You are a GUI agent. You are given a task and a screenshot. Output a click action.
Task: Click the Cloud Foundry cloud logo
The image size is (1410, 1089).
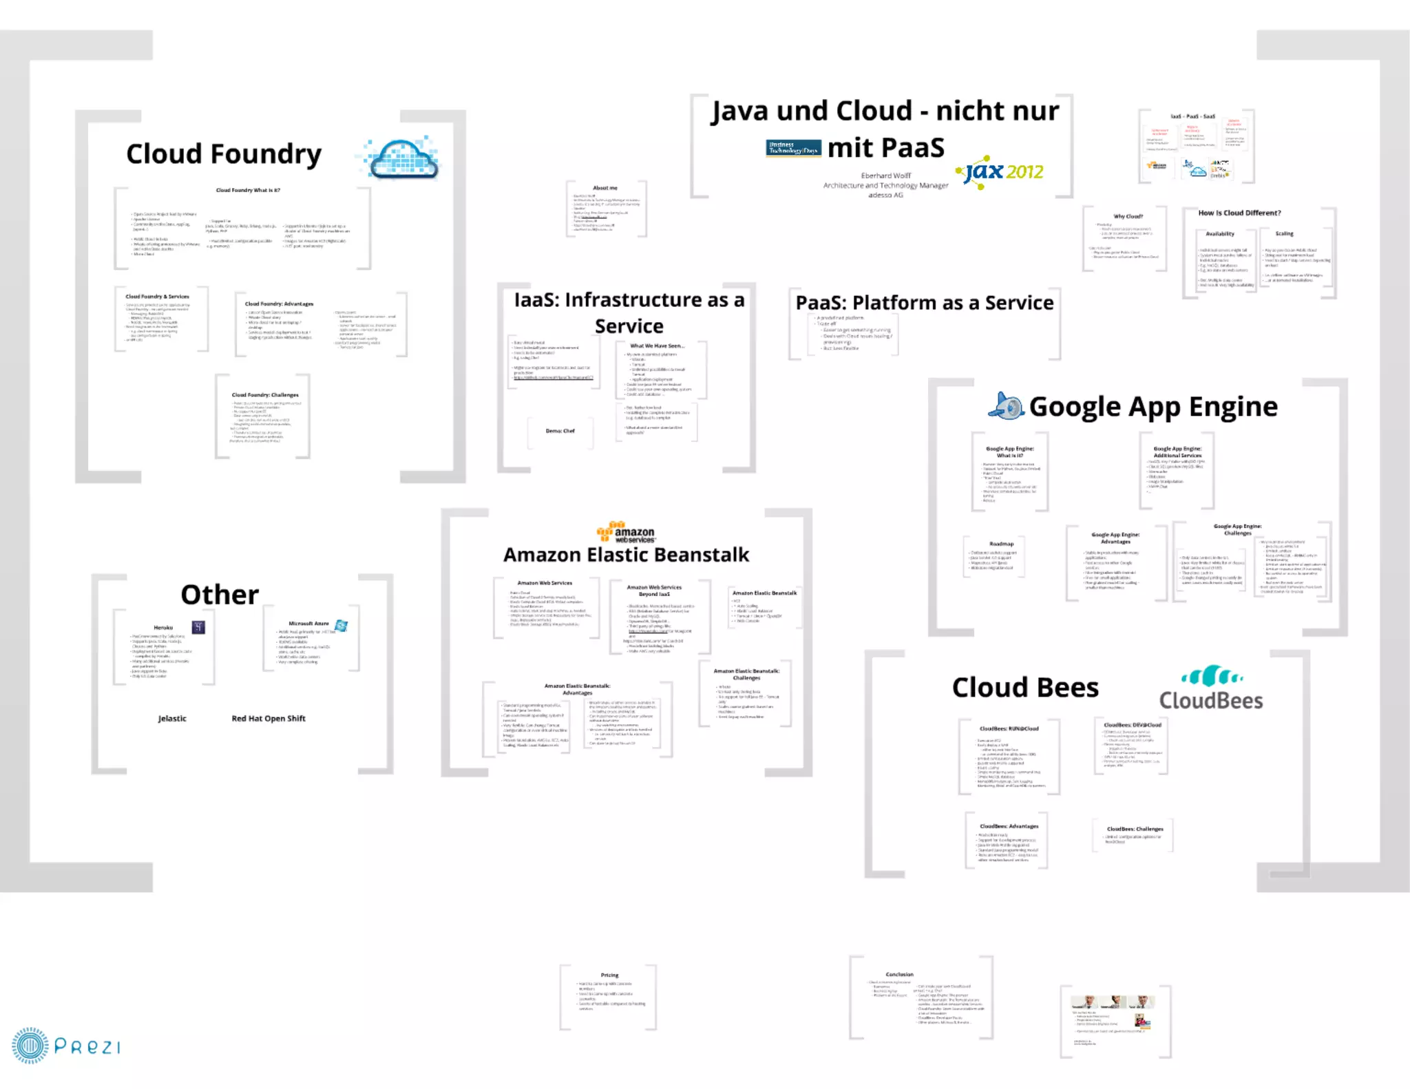(x=403, y=158)
